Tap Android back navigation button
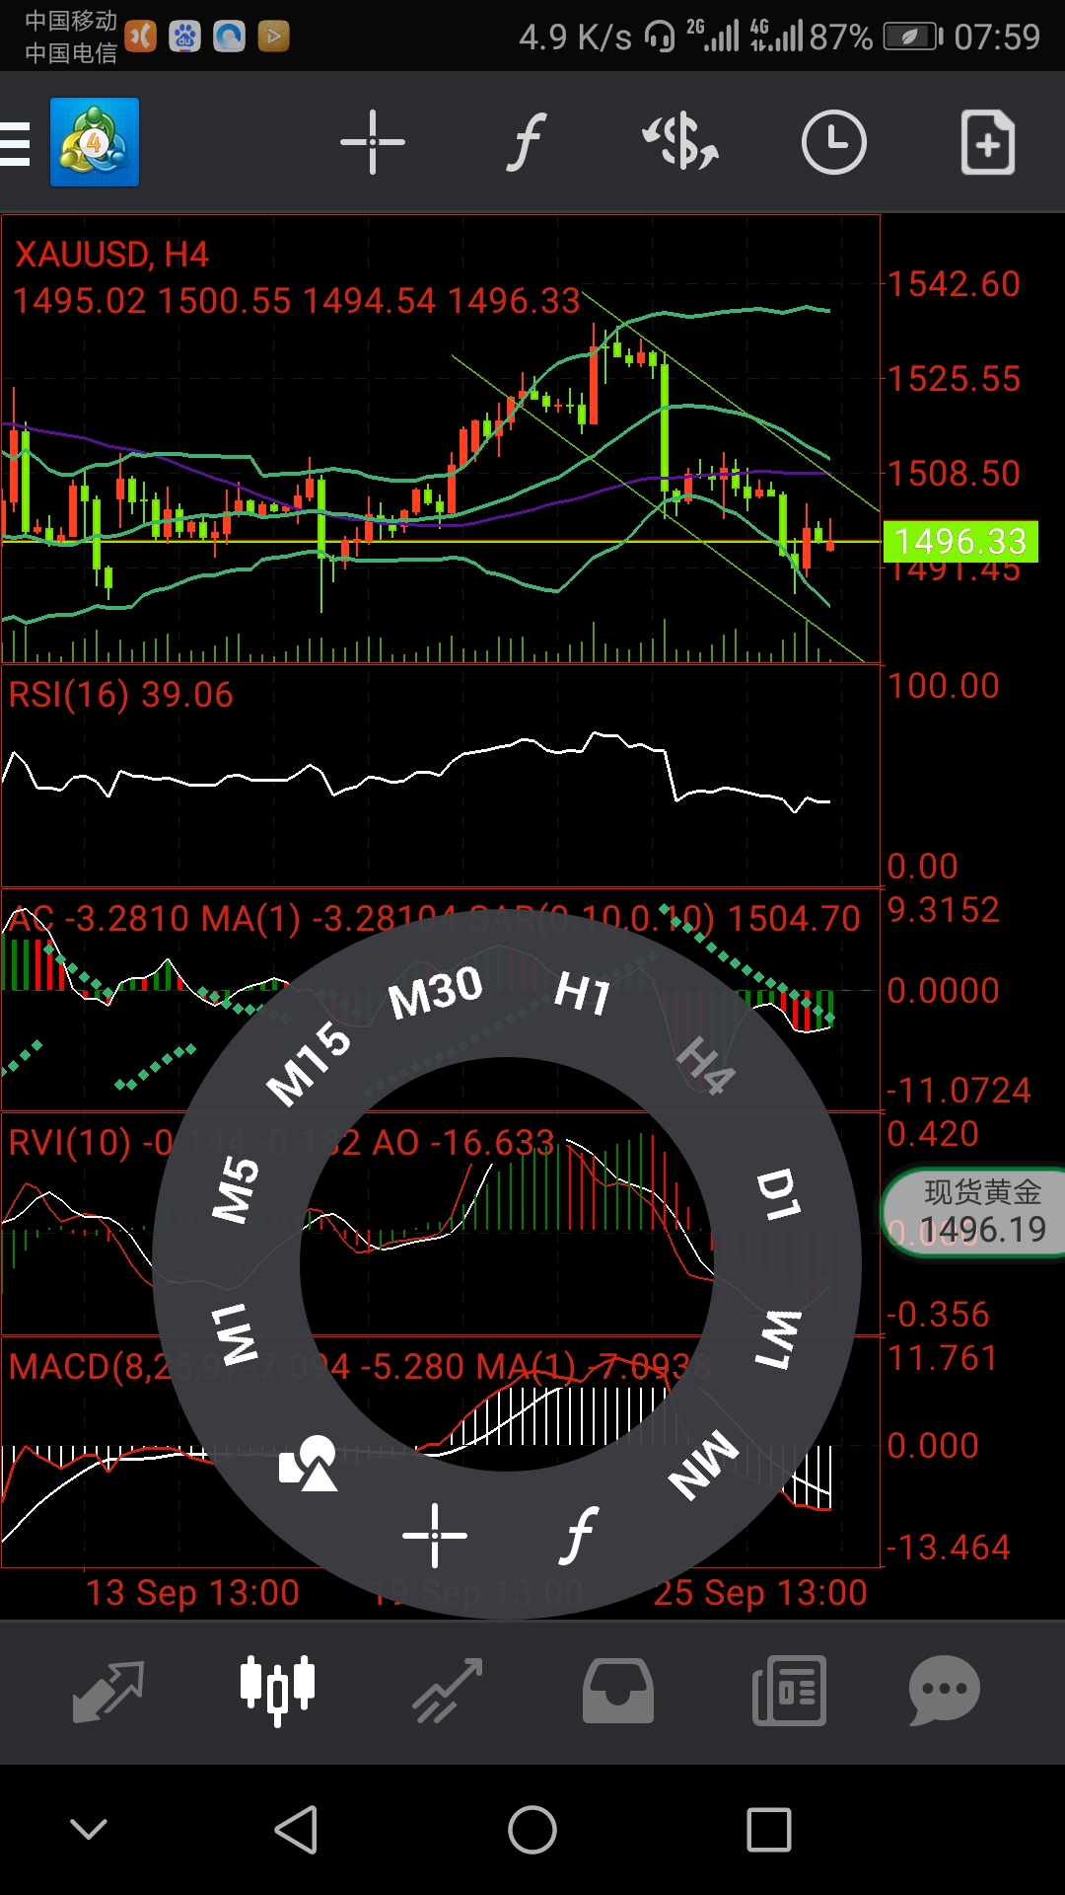Viewport: 1065px width, 1895px height. [x=296, y=1830]
